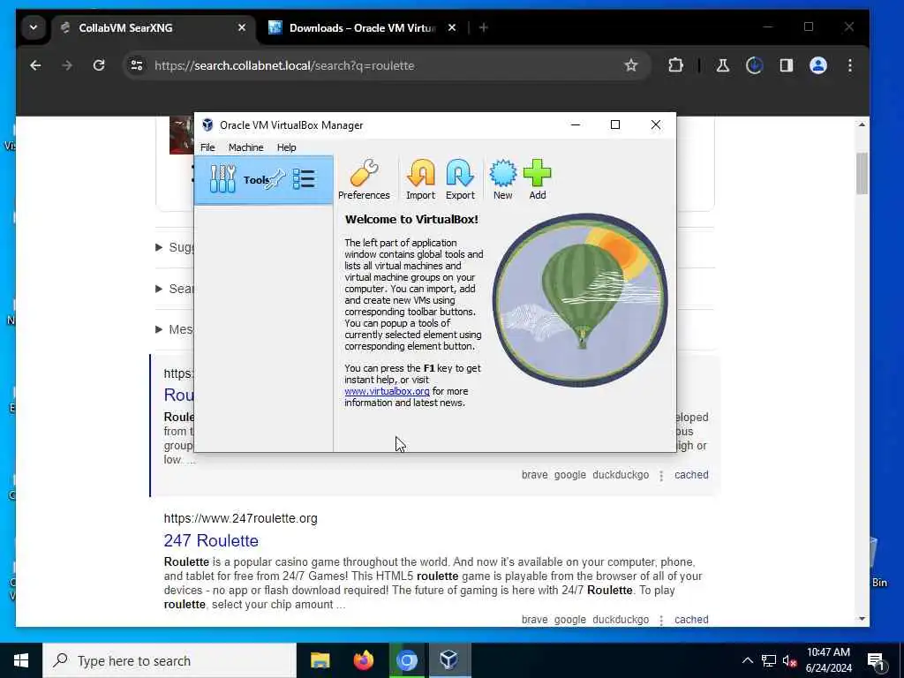This screenshot has width=904, height=678.
Task: Click brave engine link under 247 Roulette
Action: [534, 620]
